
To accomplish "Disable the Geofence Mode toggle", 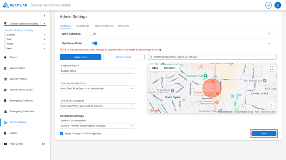I will [94, 43].
